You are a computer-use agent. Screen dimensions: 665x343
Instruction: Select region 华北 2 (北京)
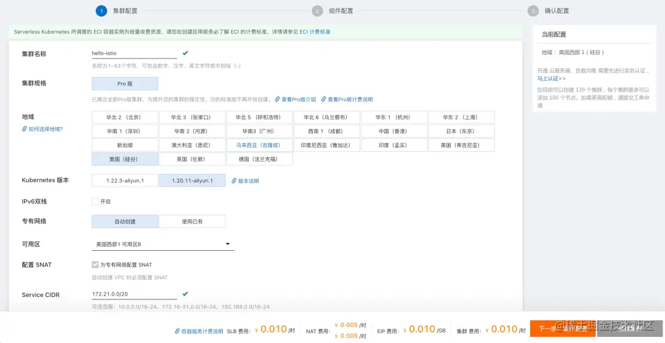tap(124, 117)
